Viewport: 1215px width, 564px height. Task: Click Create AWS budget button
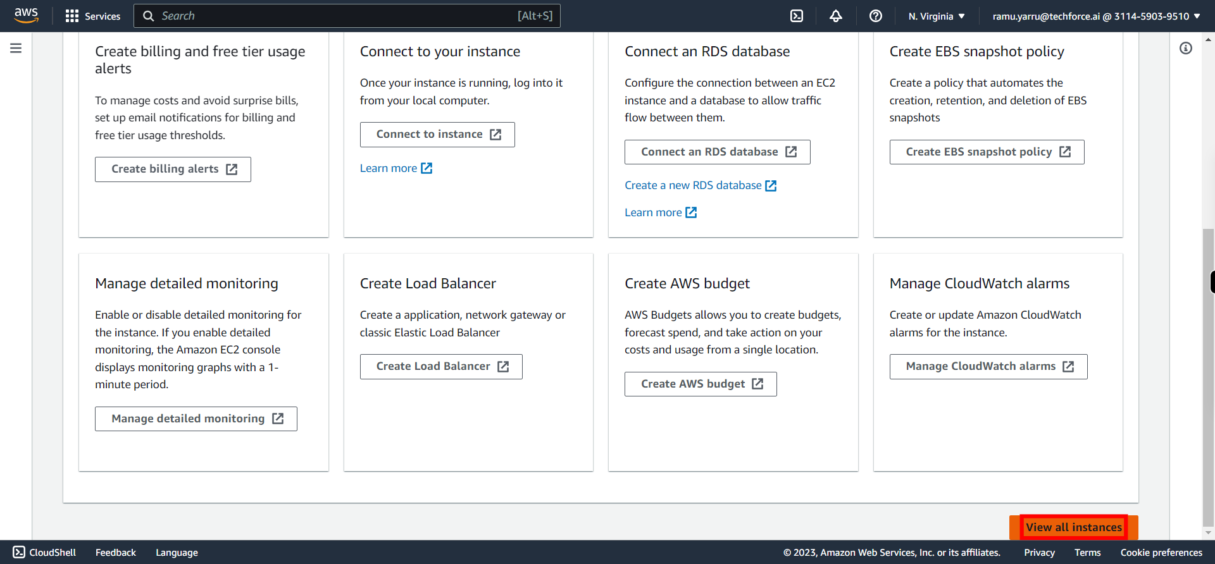[701, 384]
